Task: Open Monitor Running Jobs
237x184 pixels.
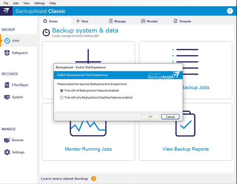Action: [x=88, y=149]
